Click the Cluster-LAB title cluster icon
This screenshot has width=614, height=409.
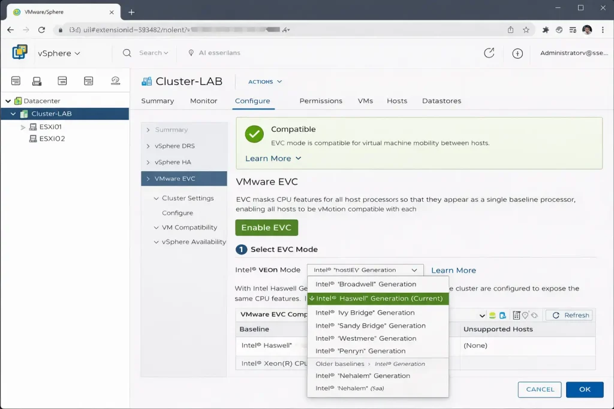(x=146, y=81)
